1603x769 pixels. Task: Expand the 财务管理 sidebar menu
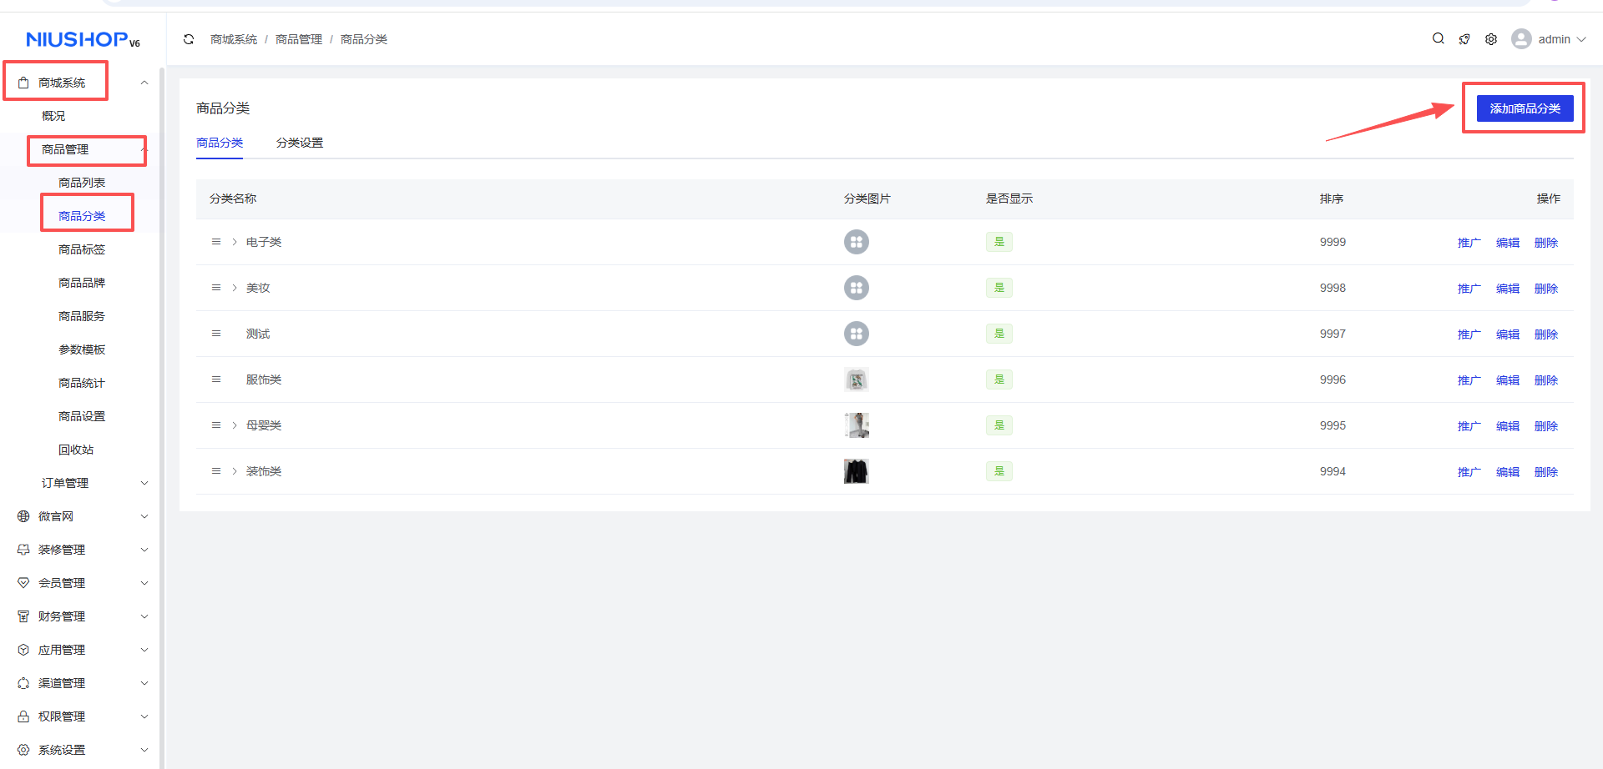[x=144, y=616]
